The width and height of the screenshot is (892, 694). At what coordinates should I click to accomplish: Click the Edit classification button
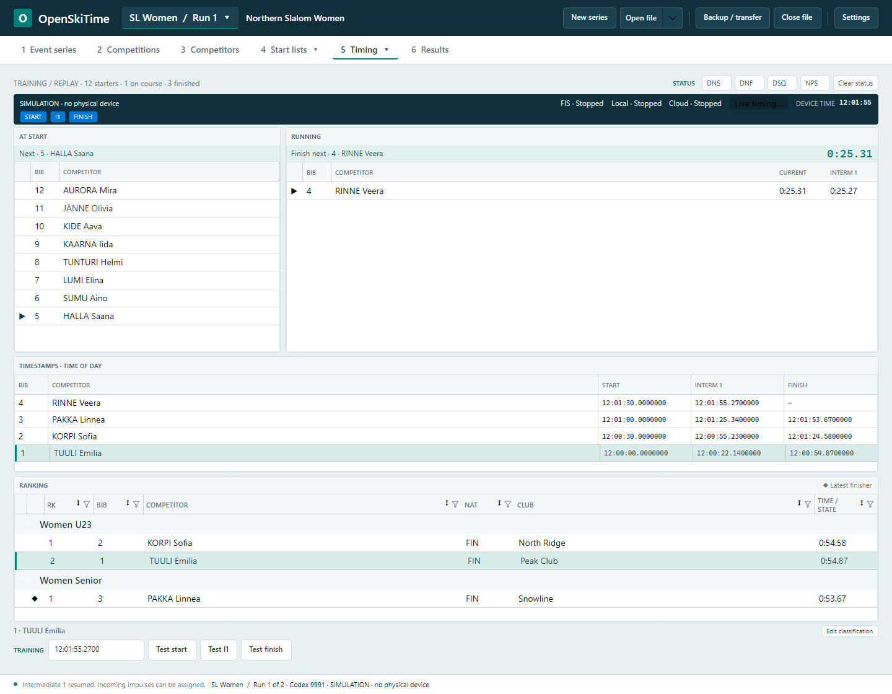[850, 631]
